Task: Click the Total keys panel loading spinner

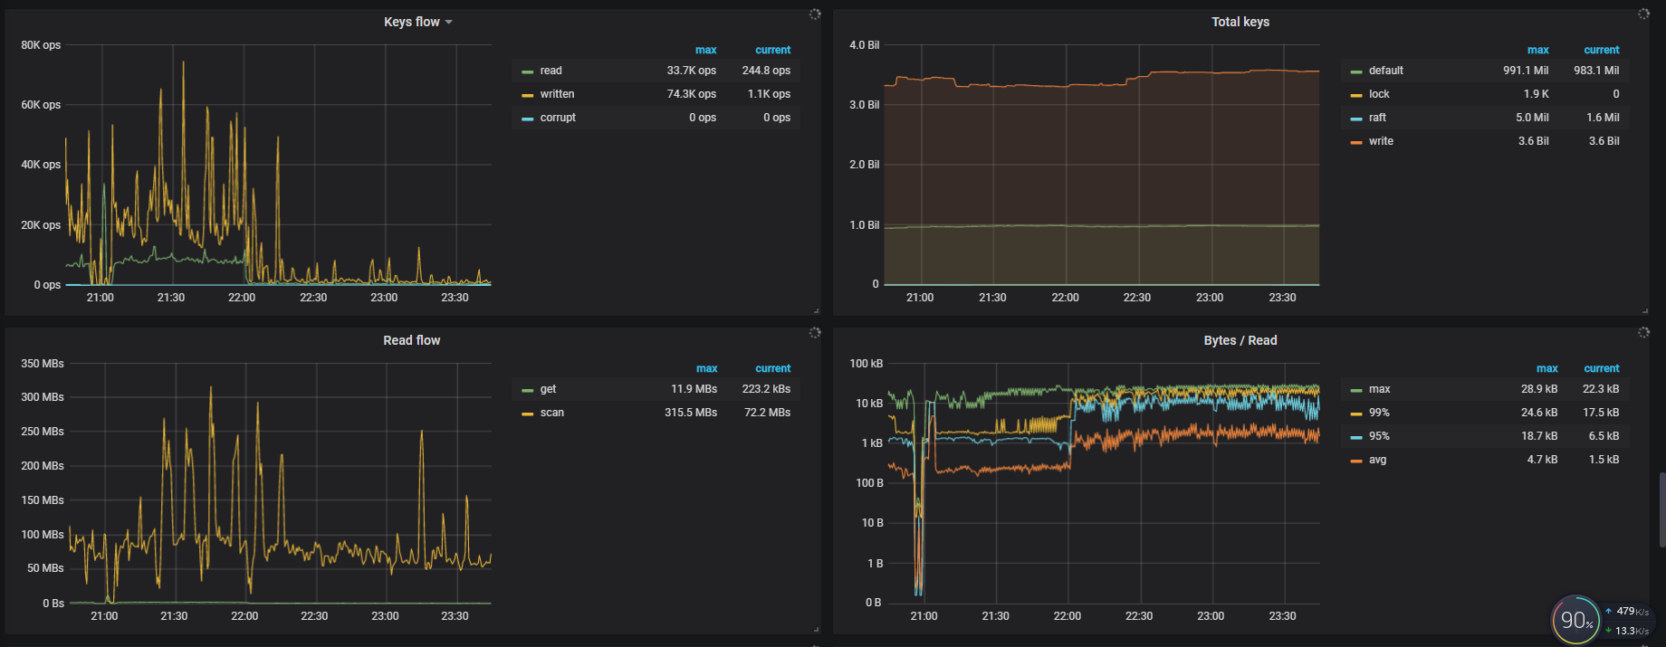Action: point(1643,14)
